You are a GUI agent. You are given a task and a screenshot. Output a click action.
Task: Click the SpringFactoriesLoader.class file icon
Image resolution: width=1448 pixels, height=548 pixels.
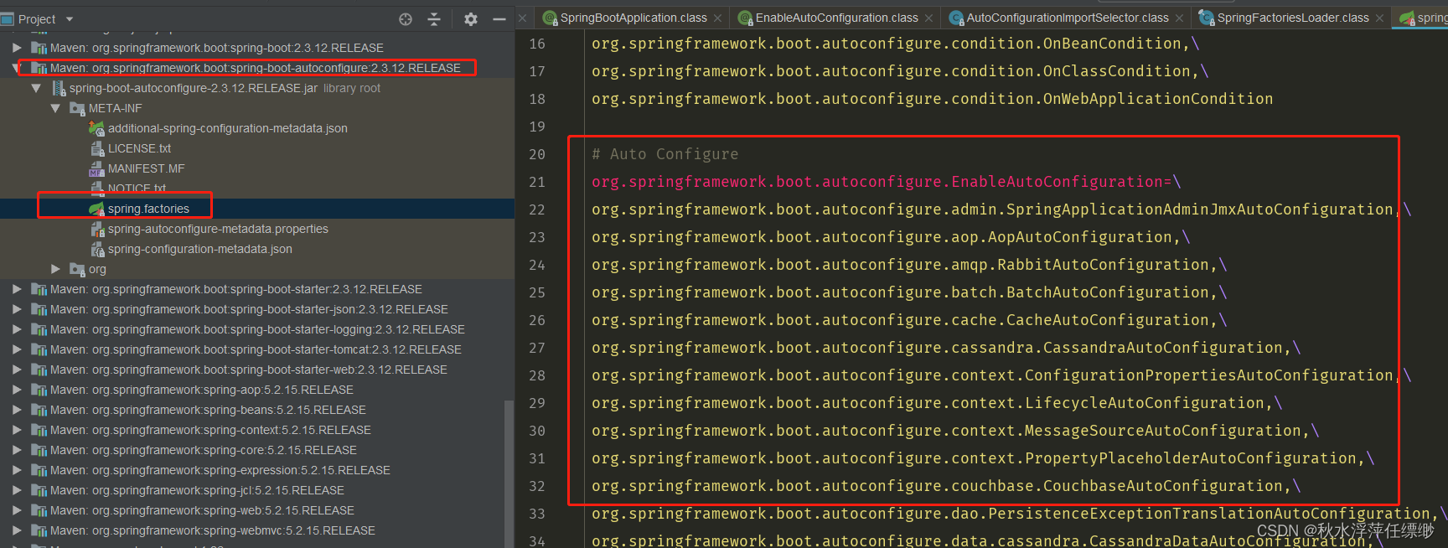pos(1207,18)
